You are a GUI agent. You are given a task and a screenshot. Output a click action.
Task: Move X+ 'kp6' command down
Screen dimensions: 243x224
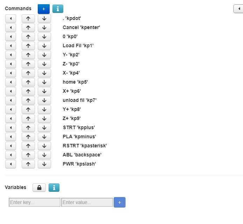pyautogui.click(x=44, y=91)
